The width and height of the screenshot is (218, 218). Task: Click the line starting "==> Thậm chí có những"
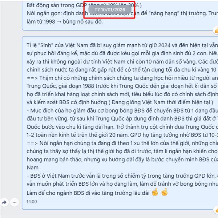tap(122, 78)
